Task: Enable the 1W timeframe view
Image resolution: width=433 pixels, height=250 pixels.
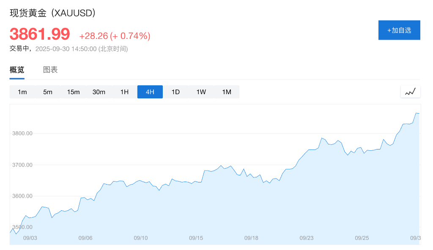Action: 201,92
